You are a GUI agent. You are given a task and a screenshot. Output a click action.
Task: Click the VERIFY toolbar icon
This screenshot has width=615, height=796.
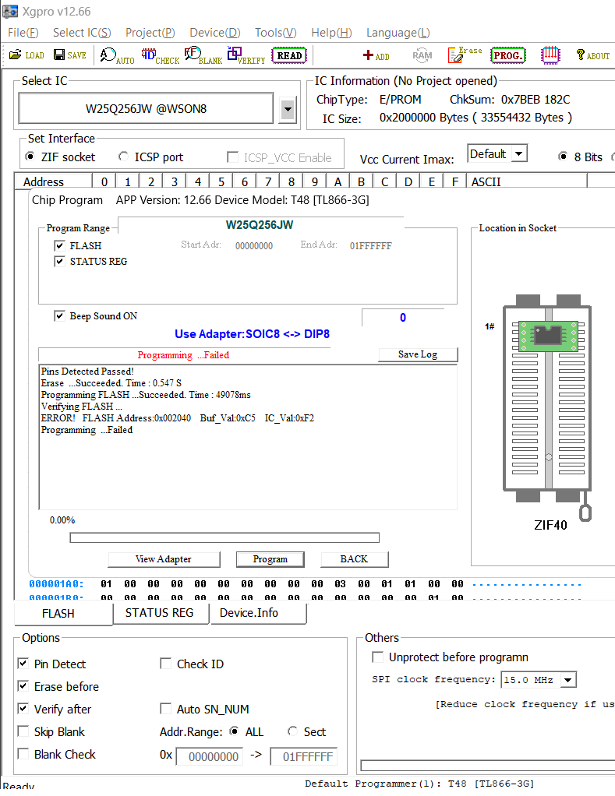pyautogui.click(x=246, y=55)
